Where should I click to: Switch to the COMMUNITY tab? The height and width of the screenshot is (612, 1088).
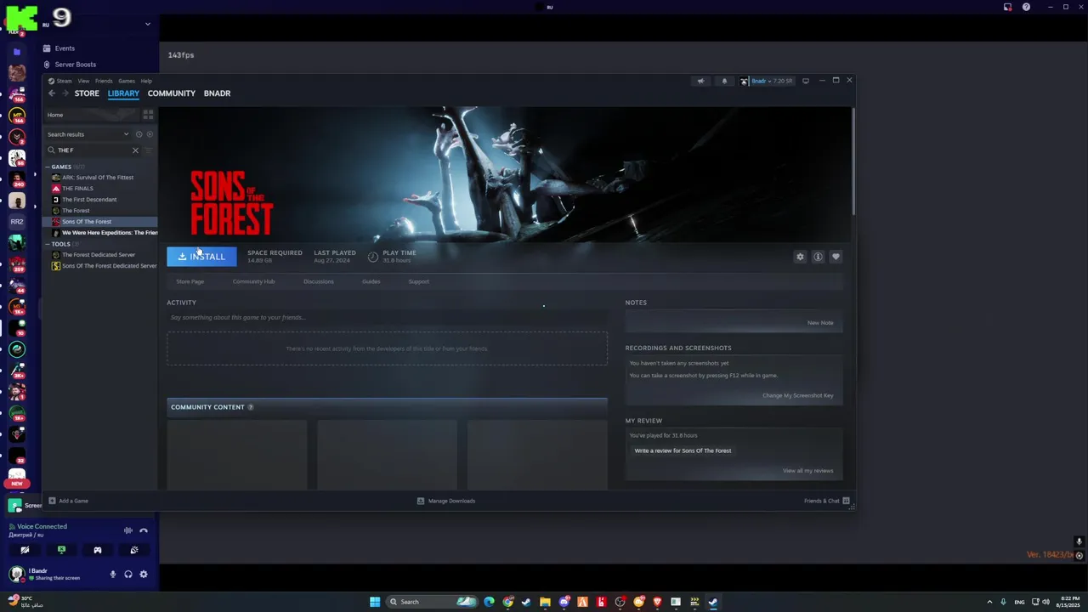[x=172, y=93]
